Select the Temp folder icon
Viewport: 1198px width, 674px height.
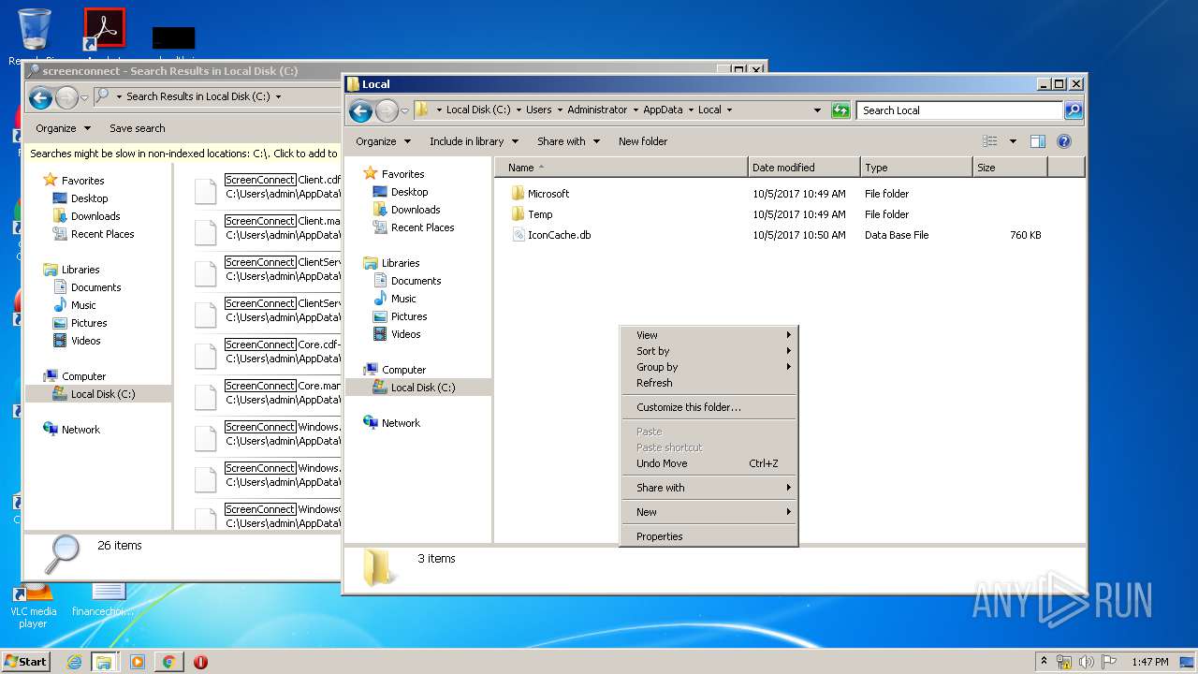click(x=518, y=214)
